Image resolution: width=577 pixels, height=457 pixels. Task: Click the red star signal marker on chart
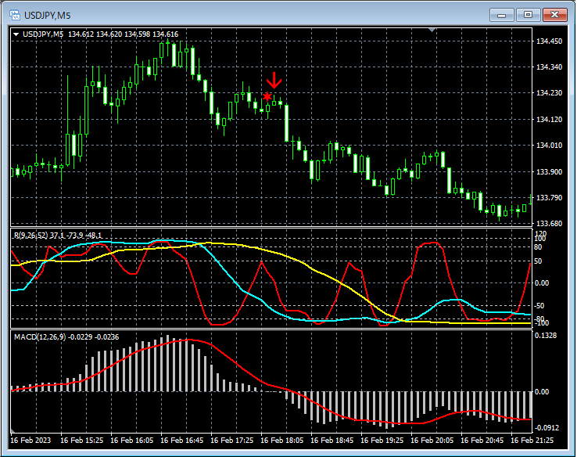pyautogui.click(x=267, y=97)
